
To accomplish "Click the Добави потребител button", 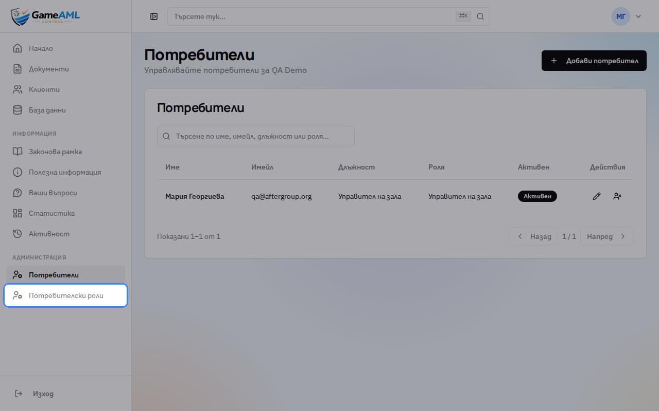I will 594,61.
